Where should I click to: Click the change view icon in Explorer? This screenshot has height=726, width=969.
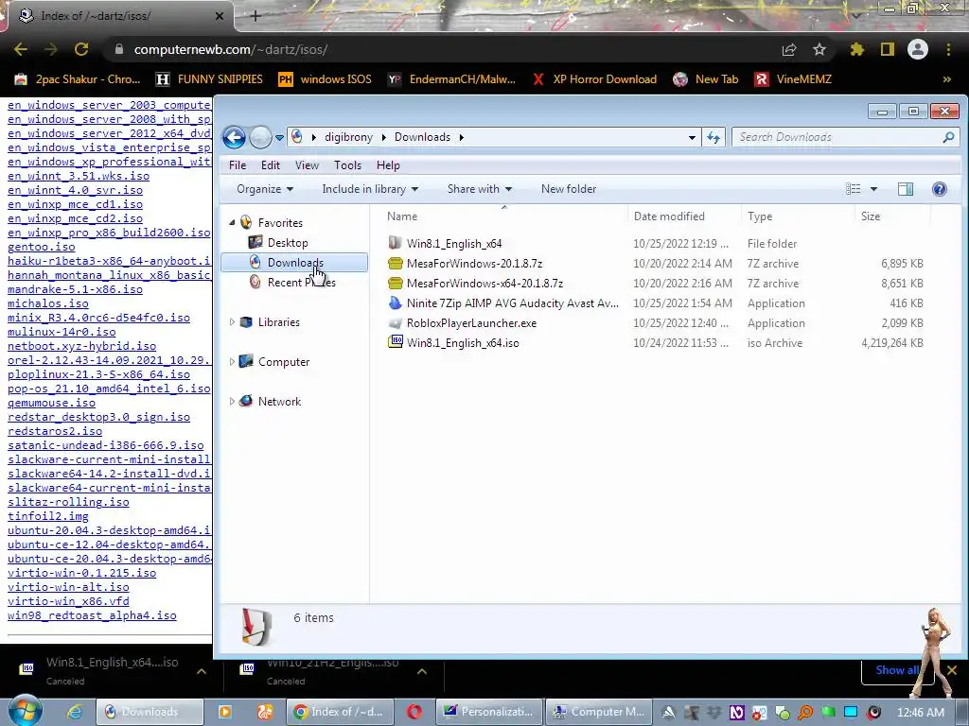(x=853, y=189)
